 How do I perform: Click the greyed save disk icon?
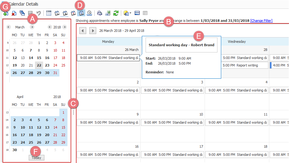pyautogui.click(x=30, y=13)
